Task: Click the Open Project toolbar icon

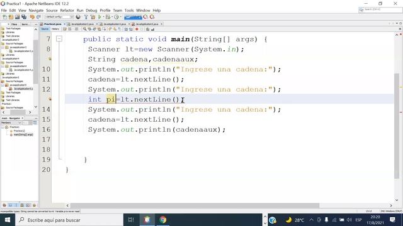Action: pos(17,17)
